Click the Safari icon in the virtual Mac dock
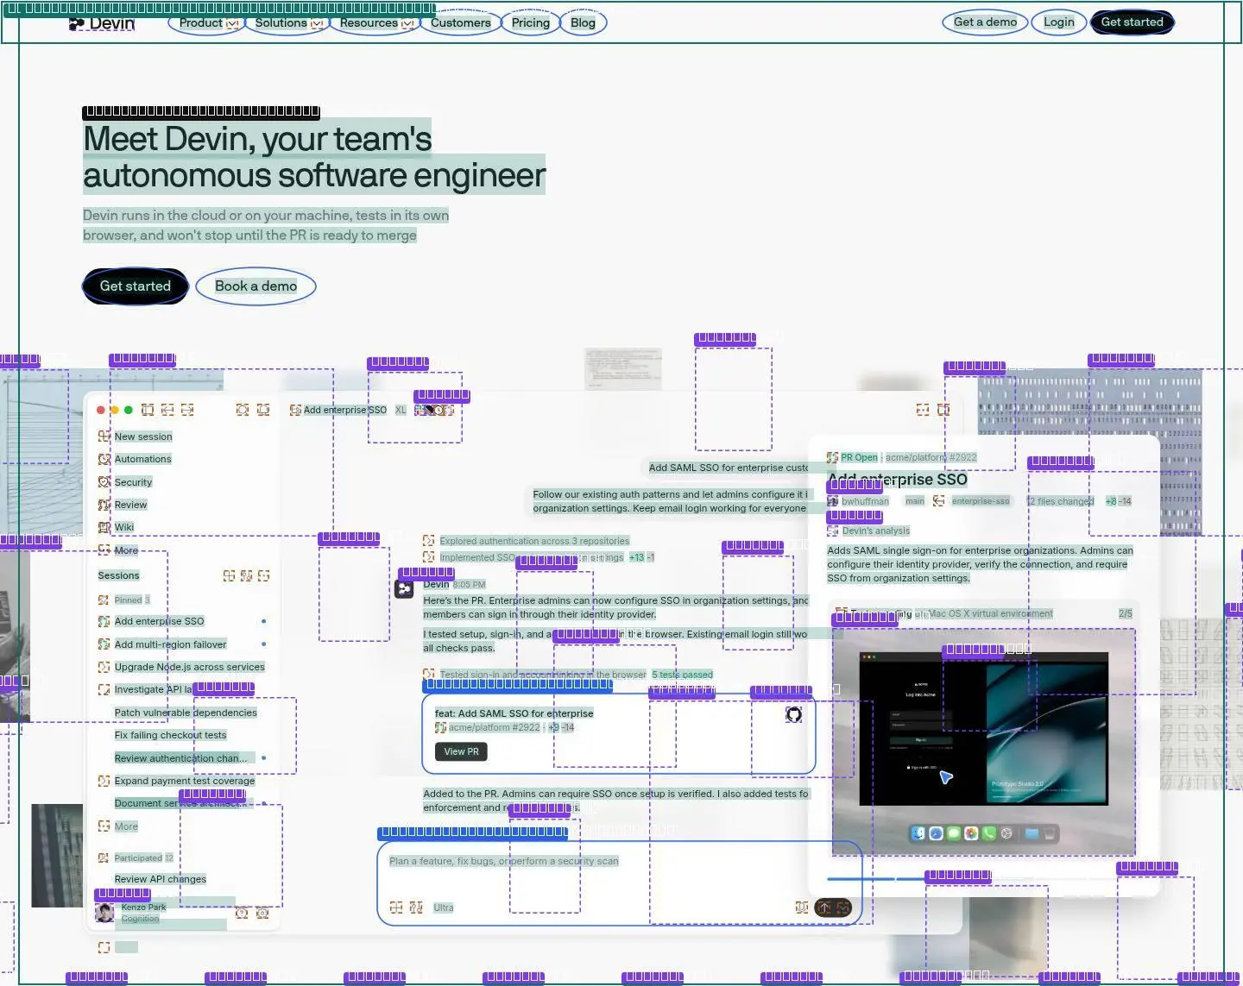This screenshot has width=1243, height=986. (936, 833)
